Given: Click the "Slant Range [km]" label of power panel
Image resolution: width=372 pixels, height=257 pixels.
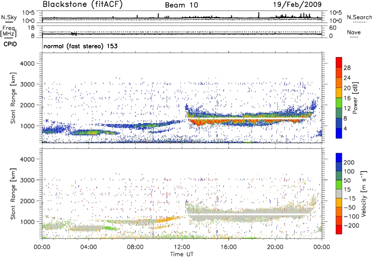Looking at the screenshot, I should click(13, 98).
